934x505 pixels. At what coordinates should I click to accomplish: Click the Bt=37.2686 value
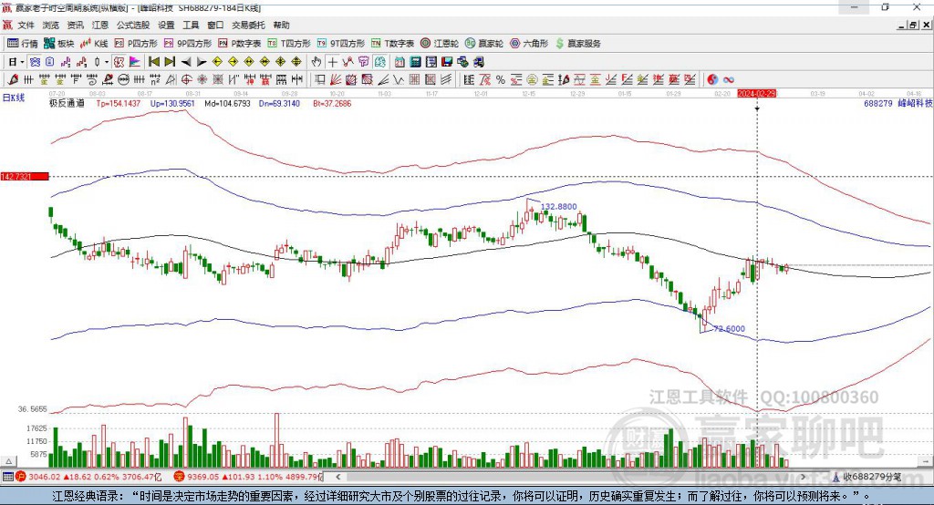(x=332, y=104)
